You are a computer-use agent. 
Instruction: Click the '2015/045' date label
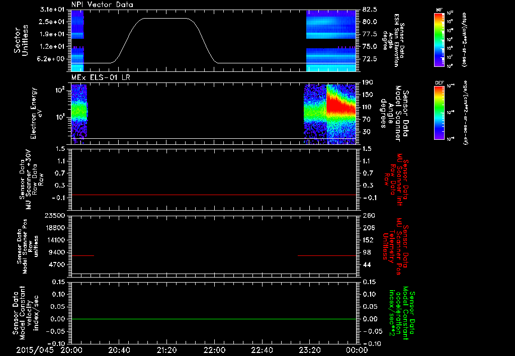[x=35, y=350]
